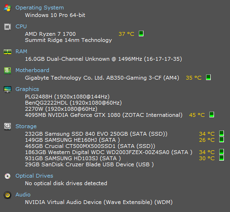Click the Optical Drives disc icon
The width and height of the screenshot is (230, 212).
(x=8, y=176)
